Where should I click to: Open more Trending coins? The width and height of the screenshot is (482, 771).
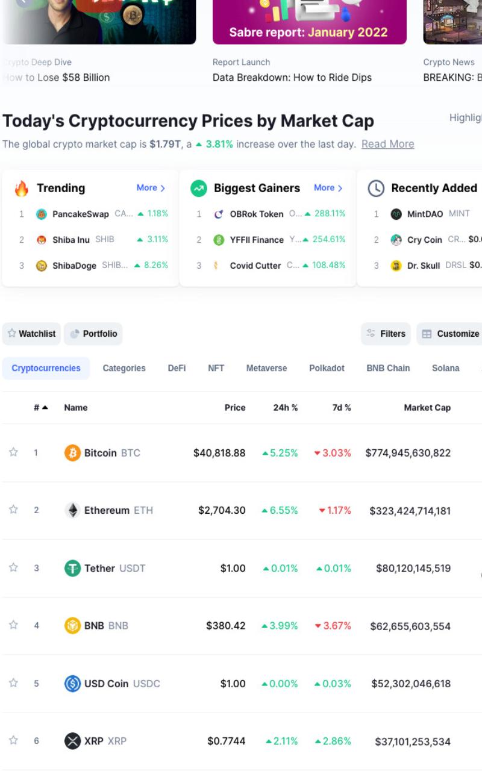coord(151,188)
